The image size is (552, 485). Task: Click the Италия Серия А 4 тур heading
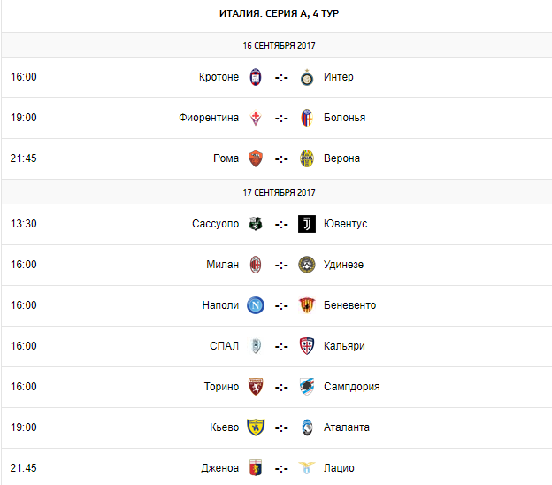click(x=276, y=14)
